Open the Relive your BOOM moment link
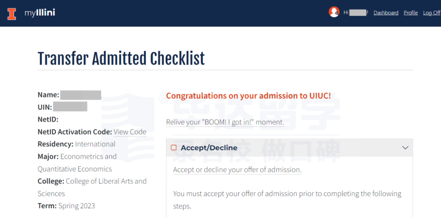The width and height of the screenshot is (441, 217). [x=225, y=122]
